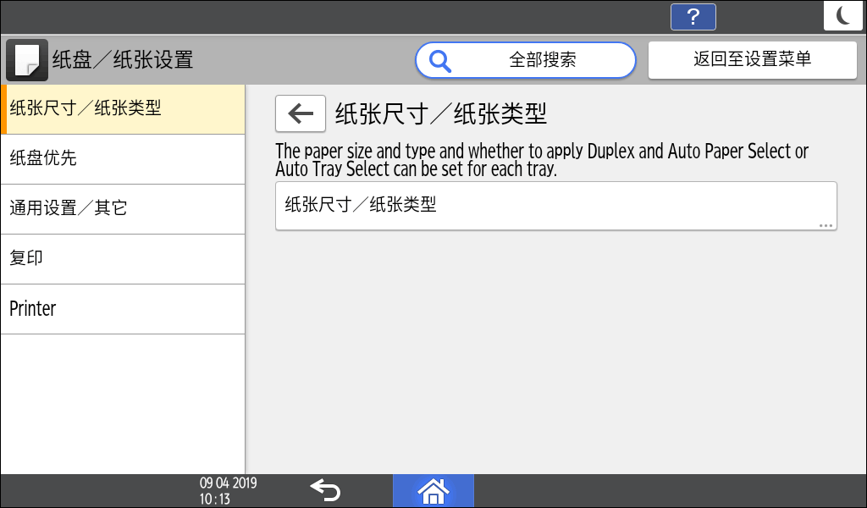Tap the 纸盘／纸张设置 title text

123,59
